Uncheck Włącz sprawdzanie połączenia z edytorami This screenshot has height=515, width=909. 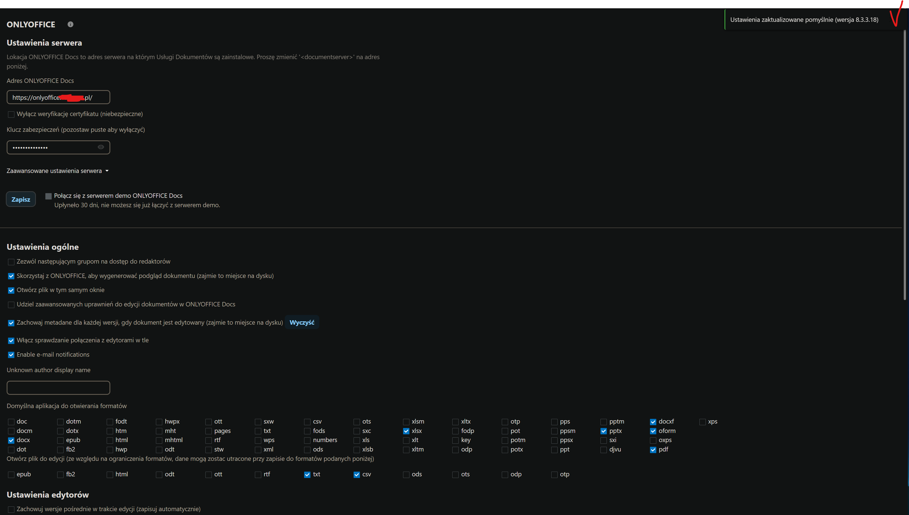click(11, 341)
